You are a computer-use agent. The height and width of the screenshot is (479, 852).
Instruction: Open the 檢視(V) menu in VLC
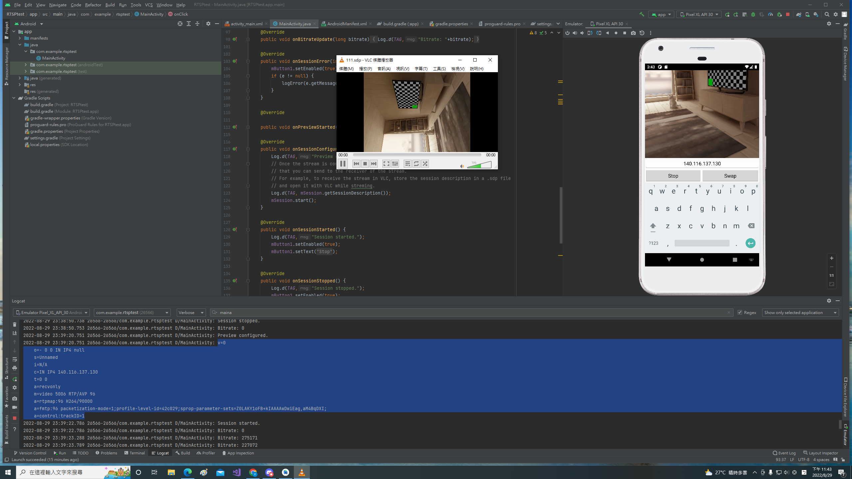(x=458, y=69)
